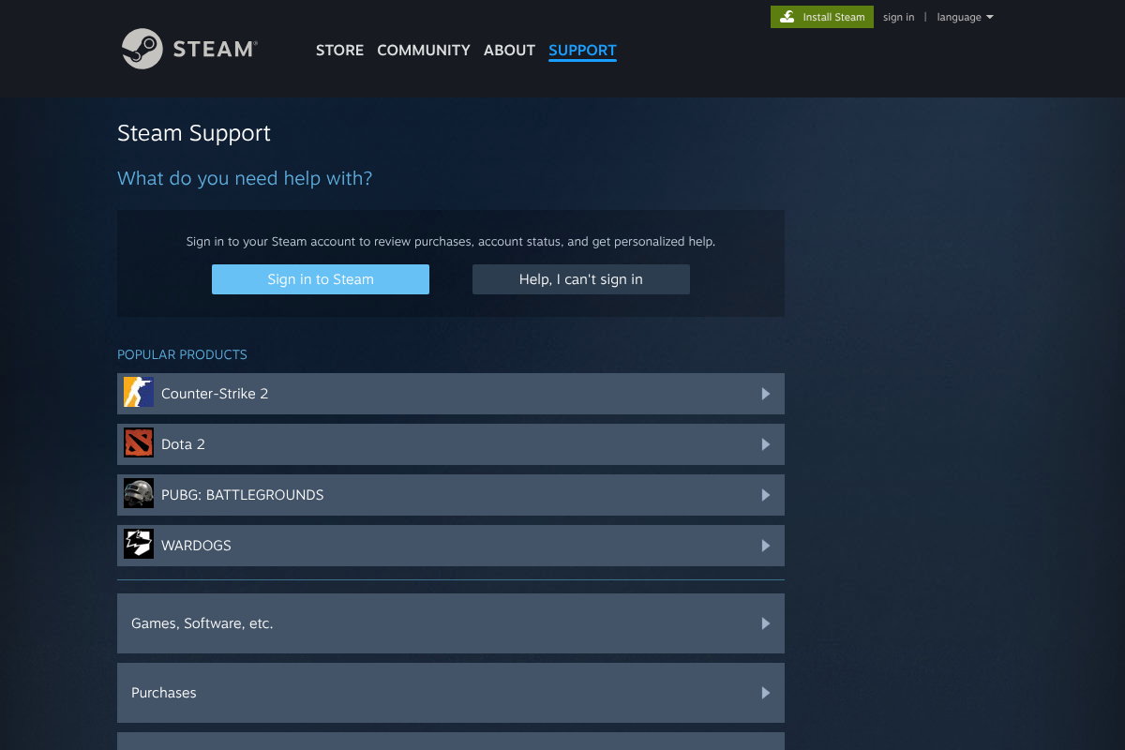
Task: Expand the Games, Software, etc. arrow
Action: tap(766, 623)
